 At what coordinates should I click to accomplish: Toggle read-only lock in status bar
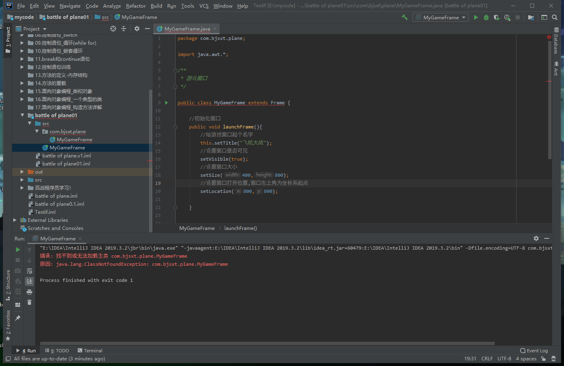click(543, 358)
